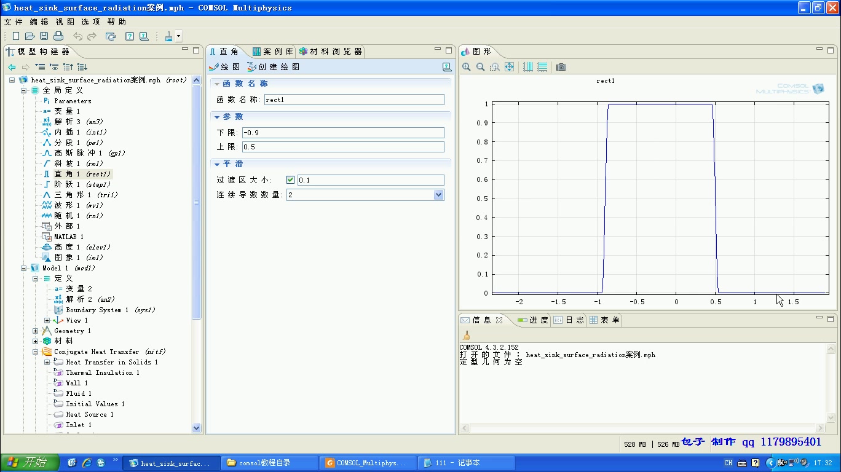
Task: Open the 选项 menu
Action: click(x=90, y=22)
